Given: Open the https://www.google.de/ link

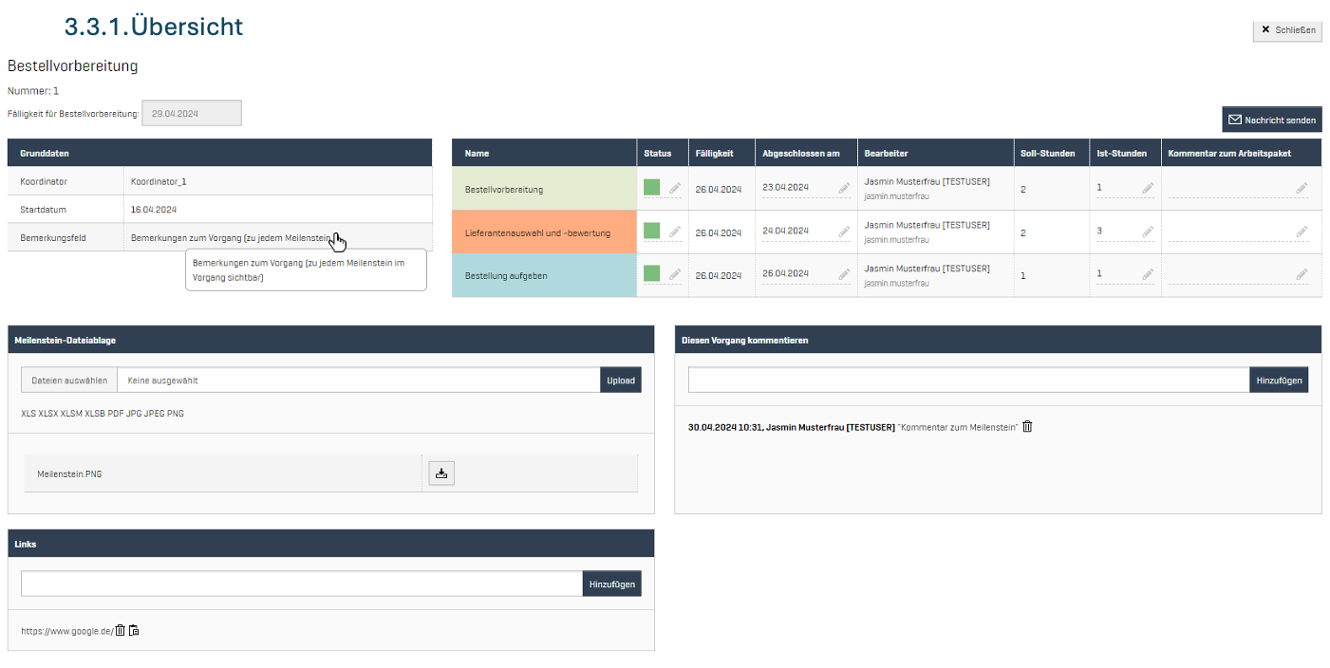Looking at the screenshot, I should (66, 631).
